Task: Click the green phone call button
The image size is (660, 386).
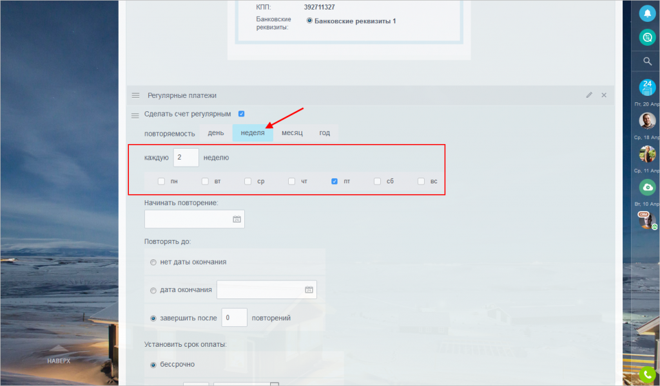Action: click(x=647, y=374)
